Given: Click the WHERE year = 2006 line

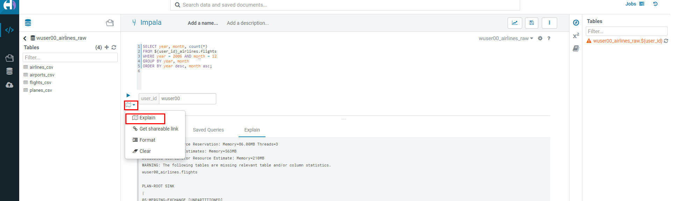Looking at the screenshot, I should click(x=180, y=56).
